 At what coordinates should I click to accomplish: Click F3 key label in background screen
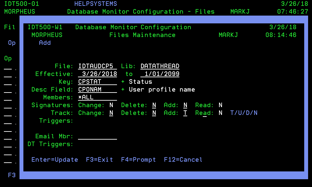(12, 175)
